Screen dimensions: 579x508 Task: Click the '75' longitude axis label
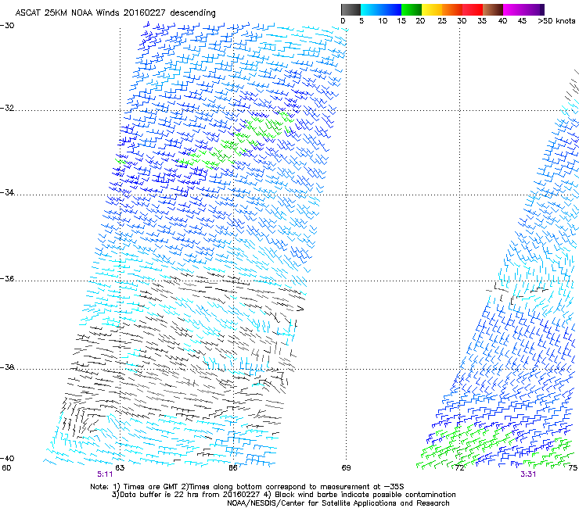pyautogui.click(x=573, y=468)
